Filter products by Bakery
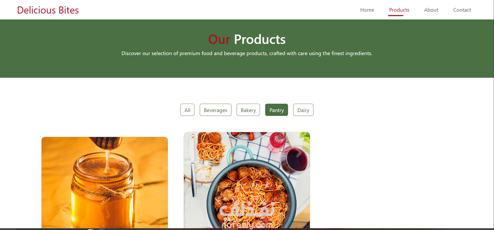The image size is (494, 230). click(248, 110)
